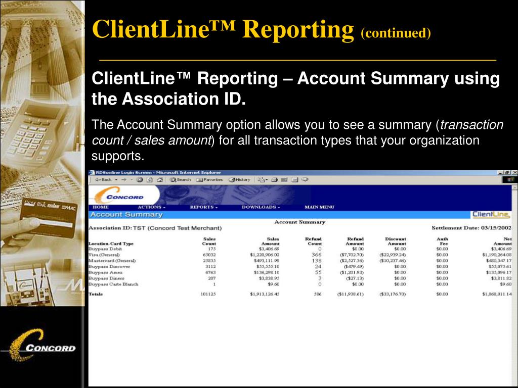The width and height of the screenshot is (518, 388).
Task: Click the Refresh page icon
Action: 150,179
